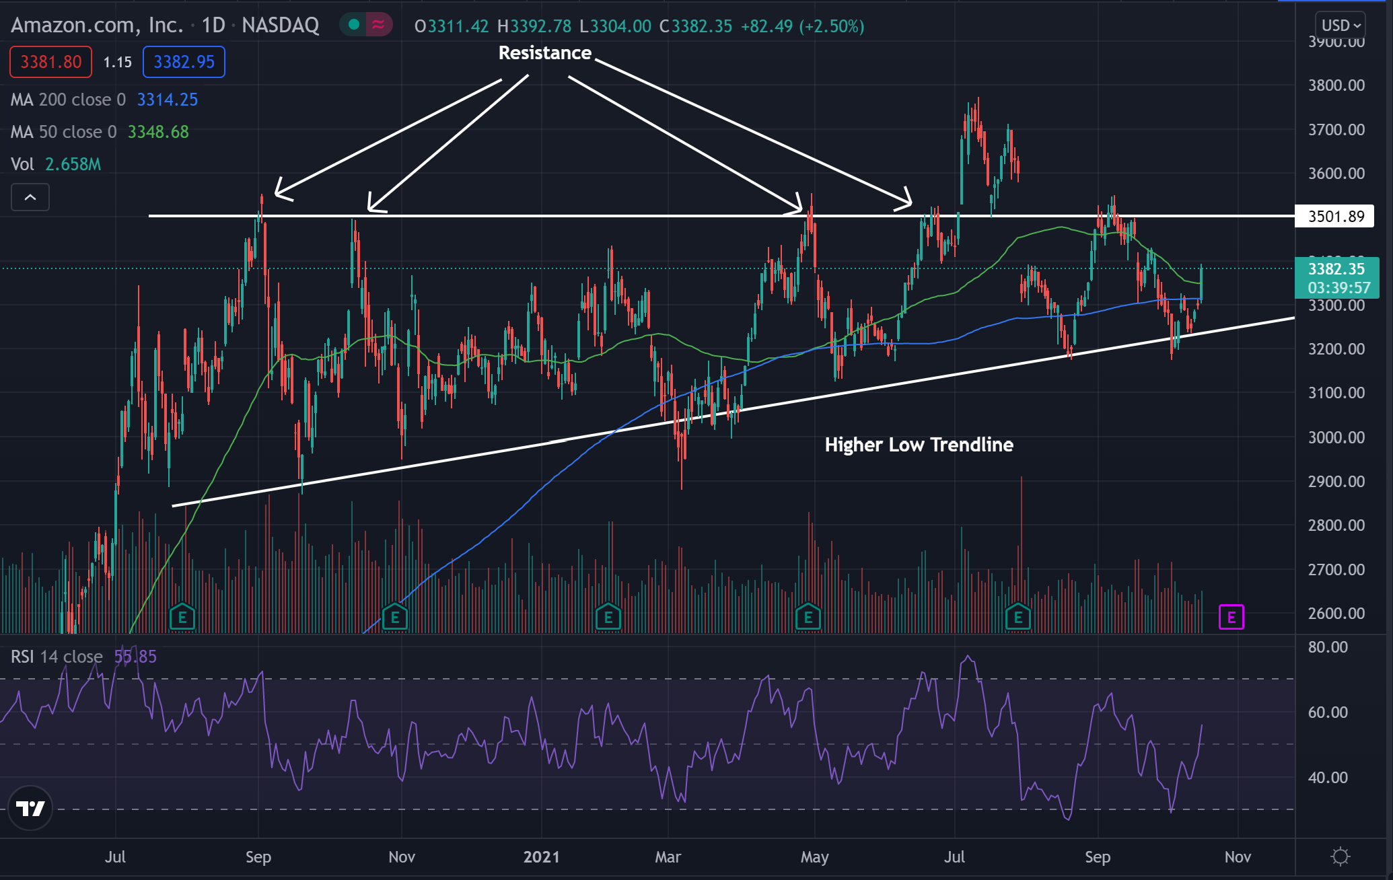Select the MA 200 close indicator label
This screenshot has height=880, width=1393.
[68, 100]
